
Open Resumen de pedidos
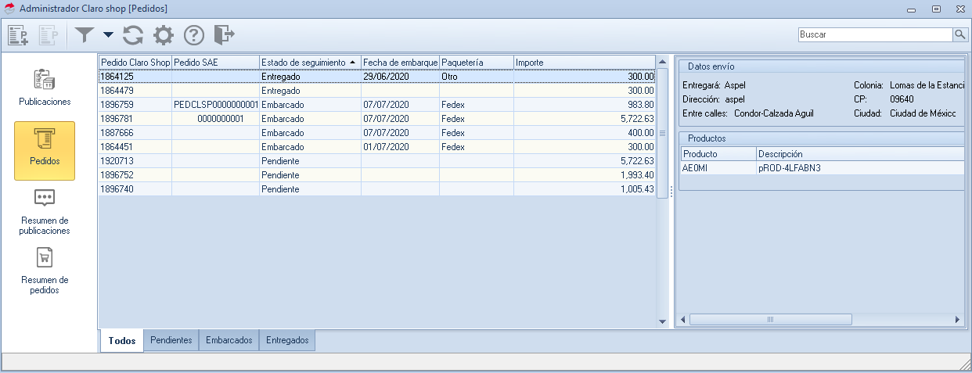[45, 271]
